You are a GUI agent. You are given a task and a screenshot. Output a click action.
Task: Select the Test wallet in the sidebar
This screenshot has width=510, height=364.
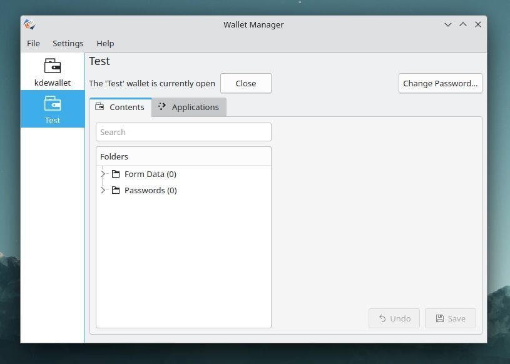click(x=53, y=109)
